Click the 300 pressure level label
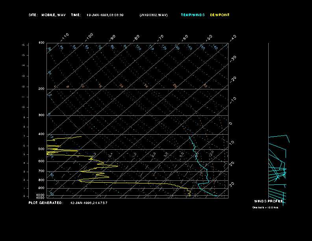The height and width of the screenshot is (241, 312). pos(41,115)
